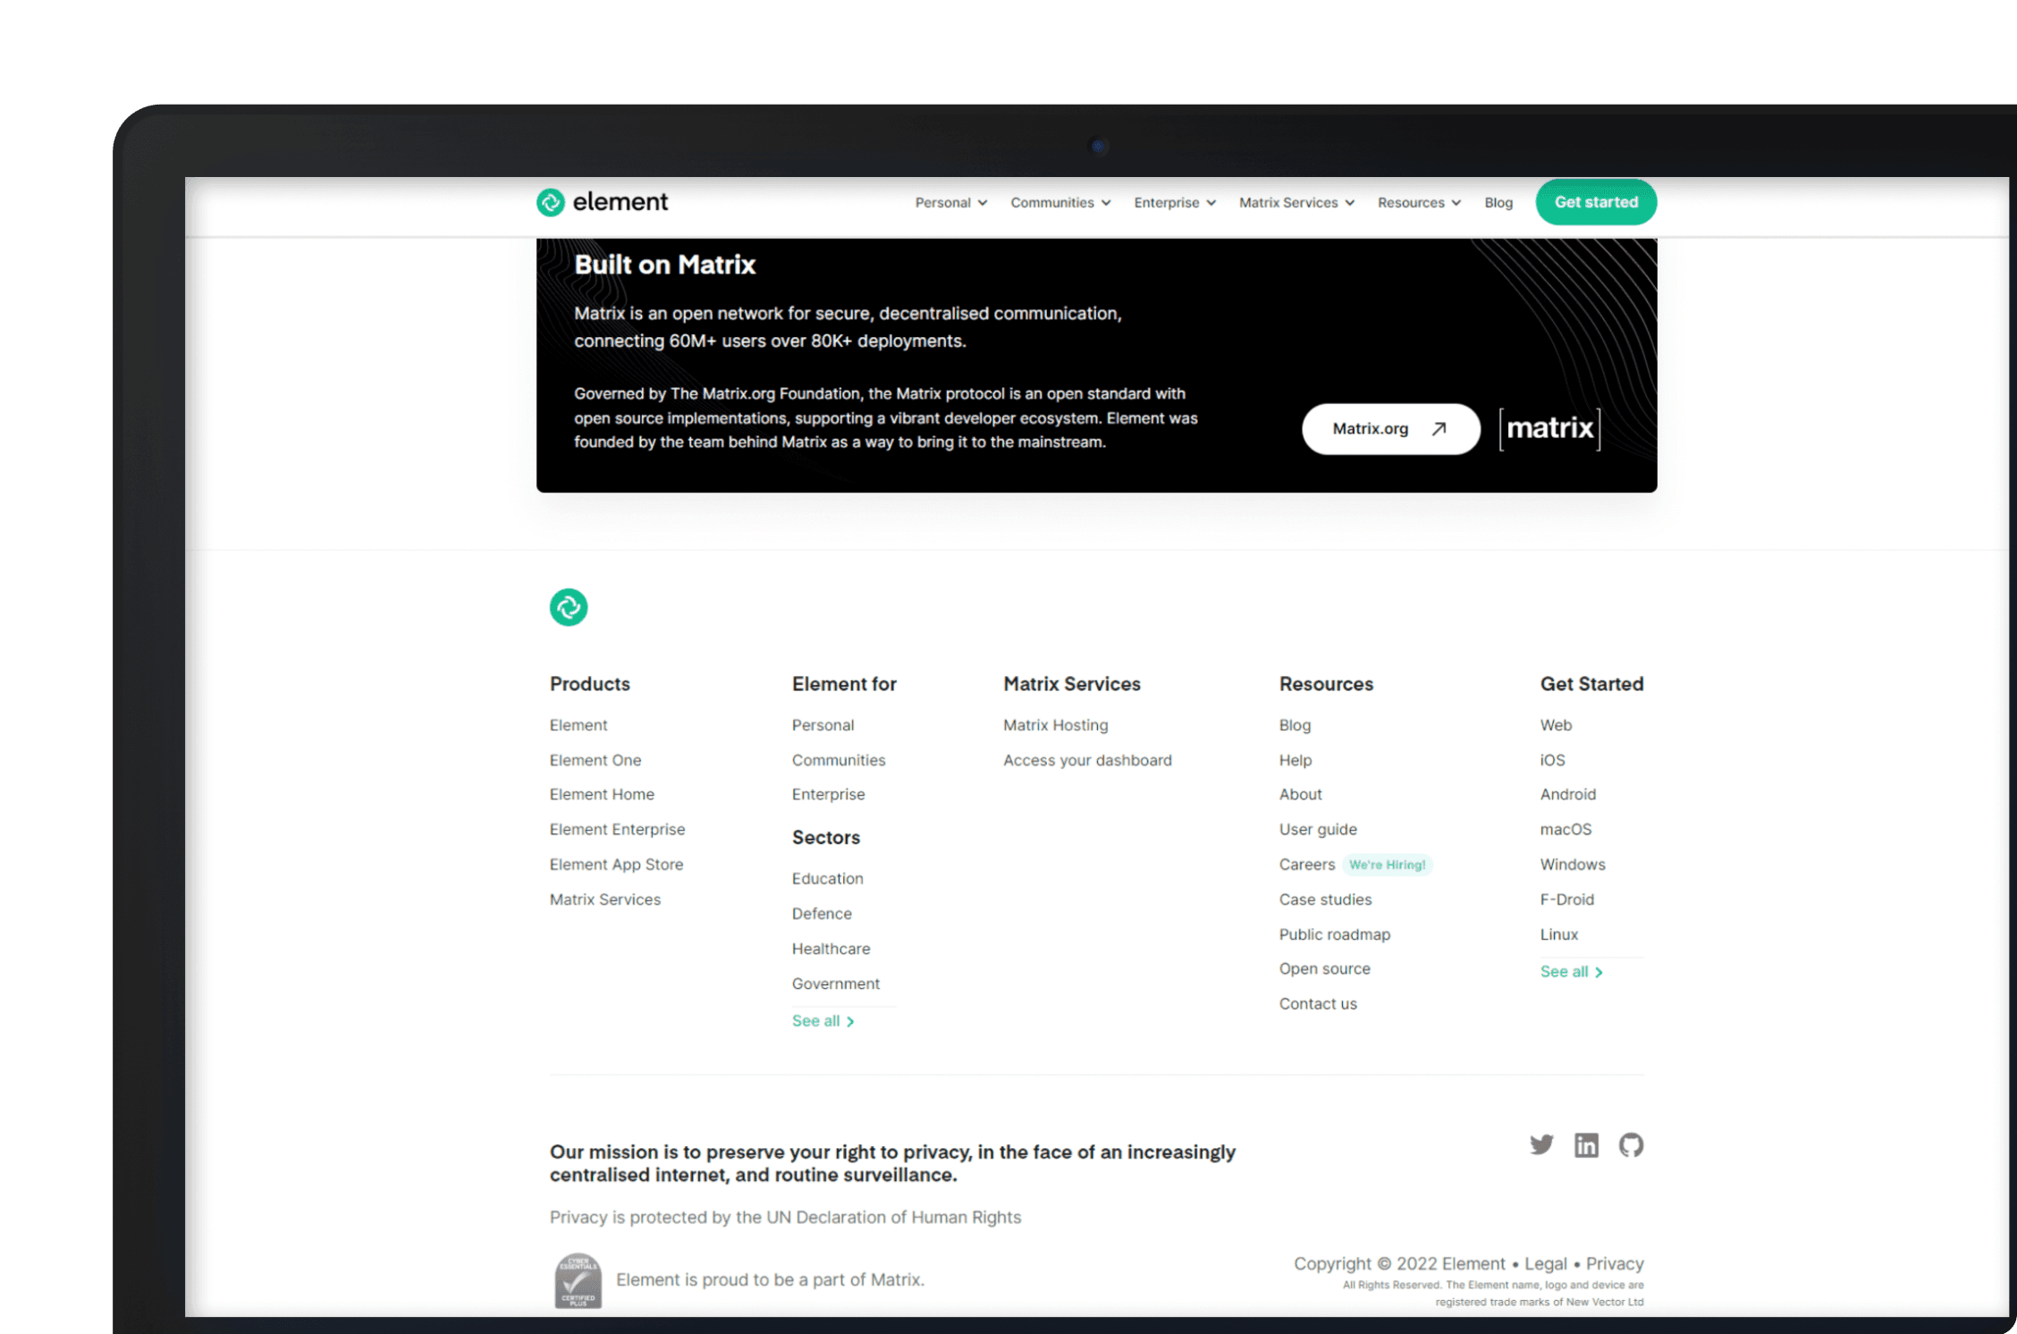Open the Matrix Hosting link

tap(1055, 725)
